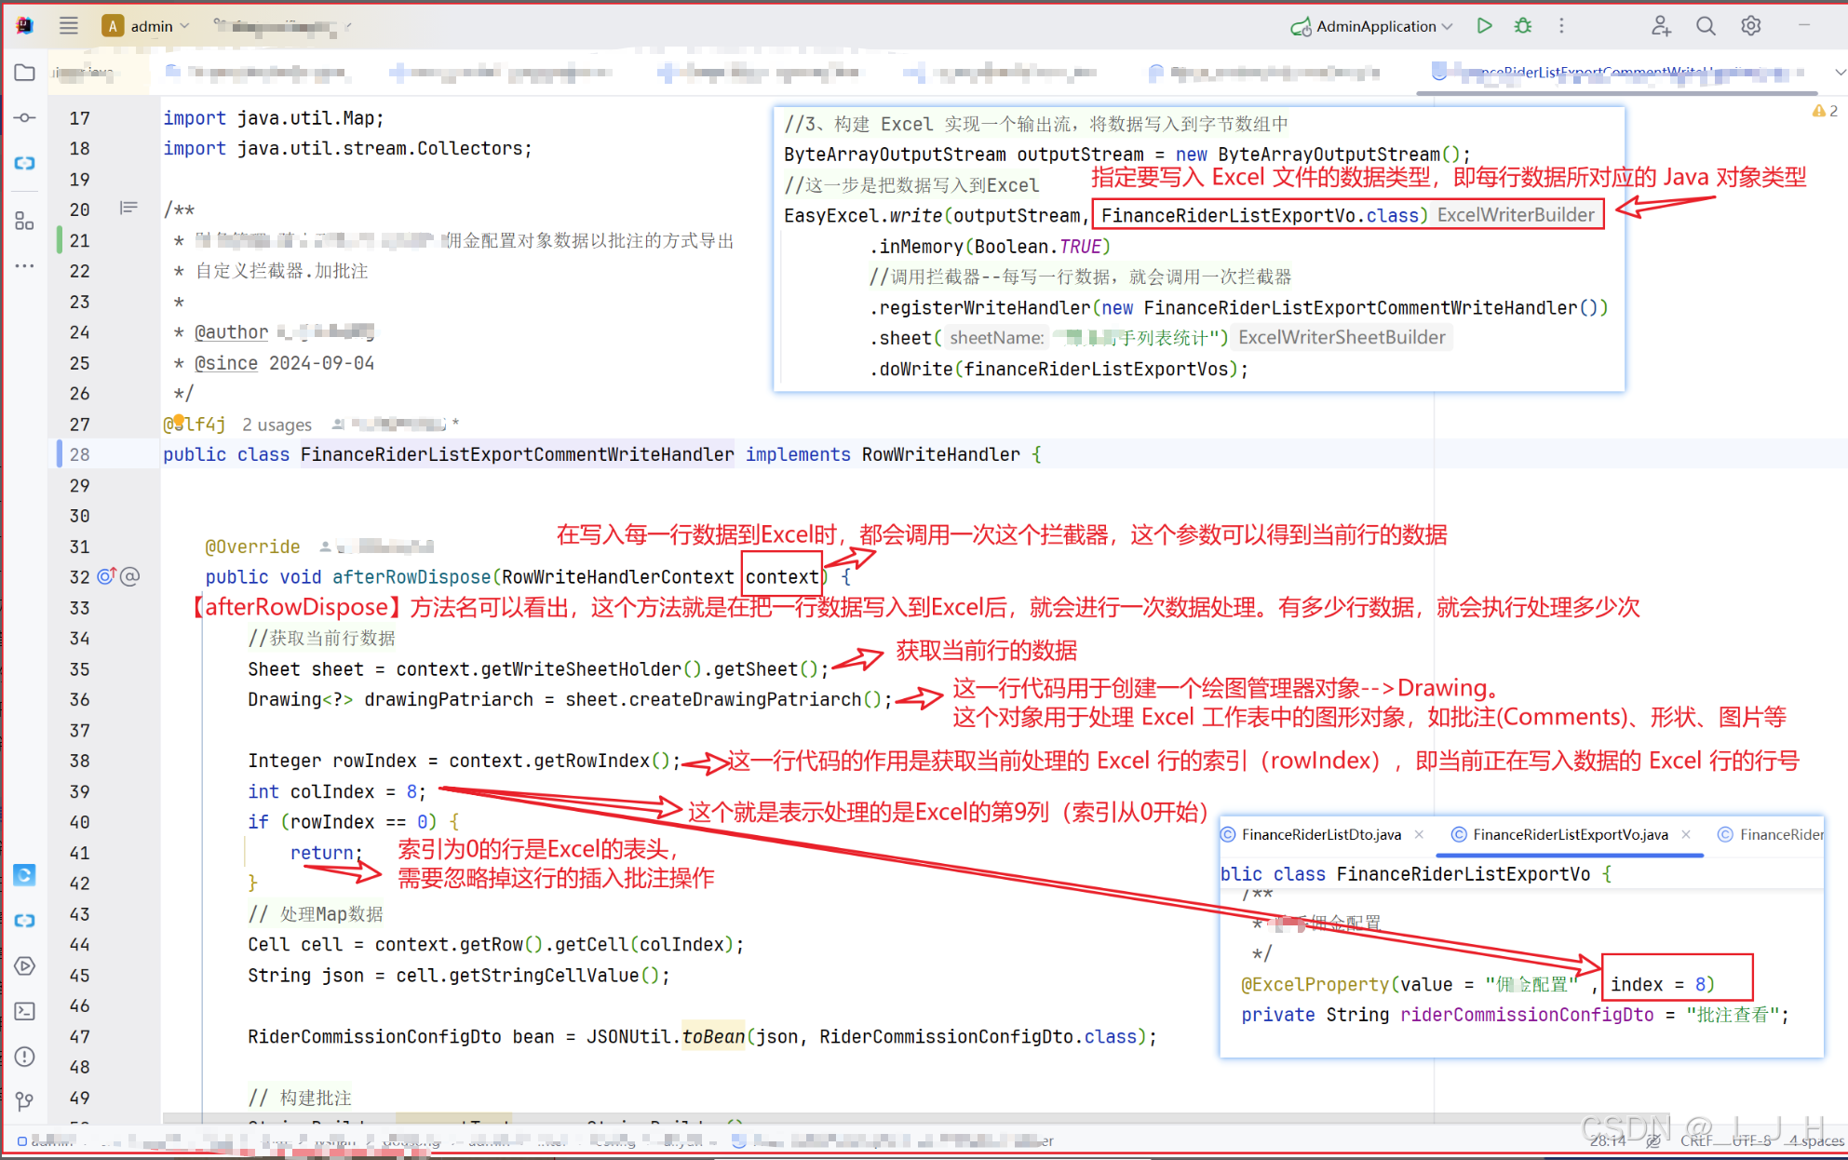Screen dimensions: 1848x1160
Task: Click the @Override annotation on line 31
Action: [x=252, y=546]
